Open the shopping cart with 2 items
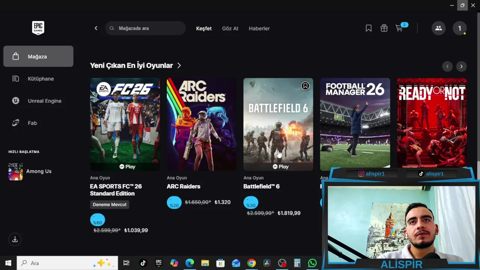Screen dimensions: 480x270 [400, 27]
